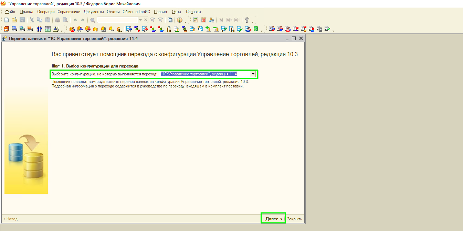463x231 pixels.
Task: Click the two people icon
Action: [x=39, y=29]
